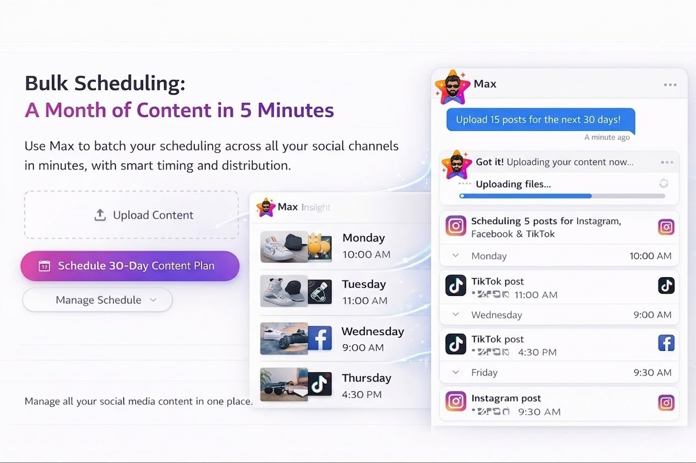This screenshot has height=463, width=696.
Task: Click the TikTok icon on the 11:00 AM post
Action: (666, 285)
